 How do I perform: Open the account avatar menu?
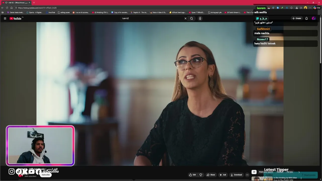click(x=313, y=18)
